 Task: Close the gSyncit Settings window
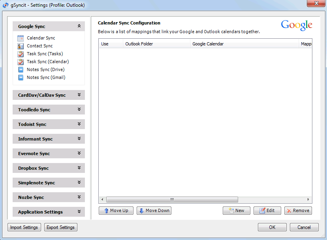(316, 3)
